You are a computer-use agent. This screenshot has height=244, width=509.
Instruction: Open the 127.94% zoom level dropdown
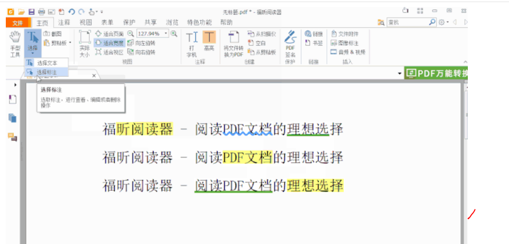click(x=166, y=33)
